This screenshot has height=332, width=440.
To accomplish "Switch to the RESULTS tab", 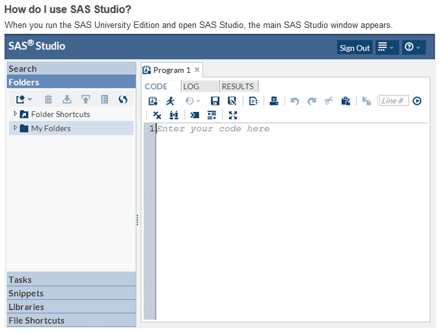I will click(x=238, y=87).
